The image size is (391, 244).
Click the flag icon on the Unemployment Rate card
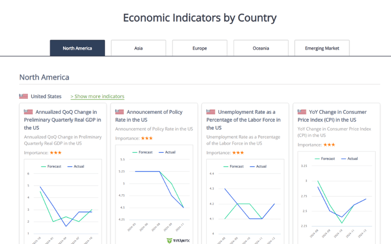[211, 112]
